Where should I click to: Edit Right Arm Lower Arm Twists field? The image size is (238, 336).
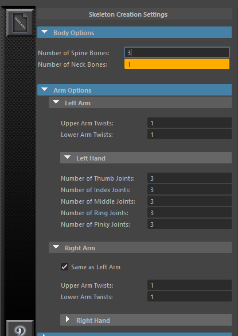(189, 296)
